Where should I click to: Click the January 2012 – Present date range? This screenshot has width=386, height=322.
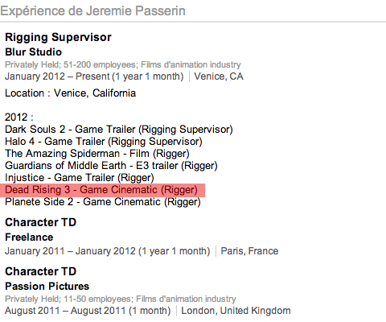click(94, 76)
